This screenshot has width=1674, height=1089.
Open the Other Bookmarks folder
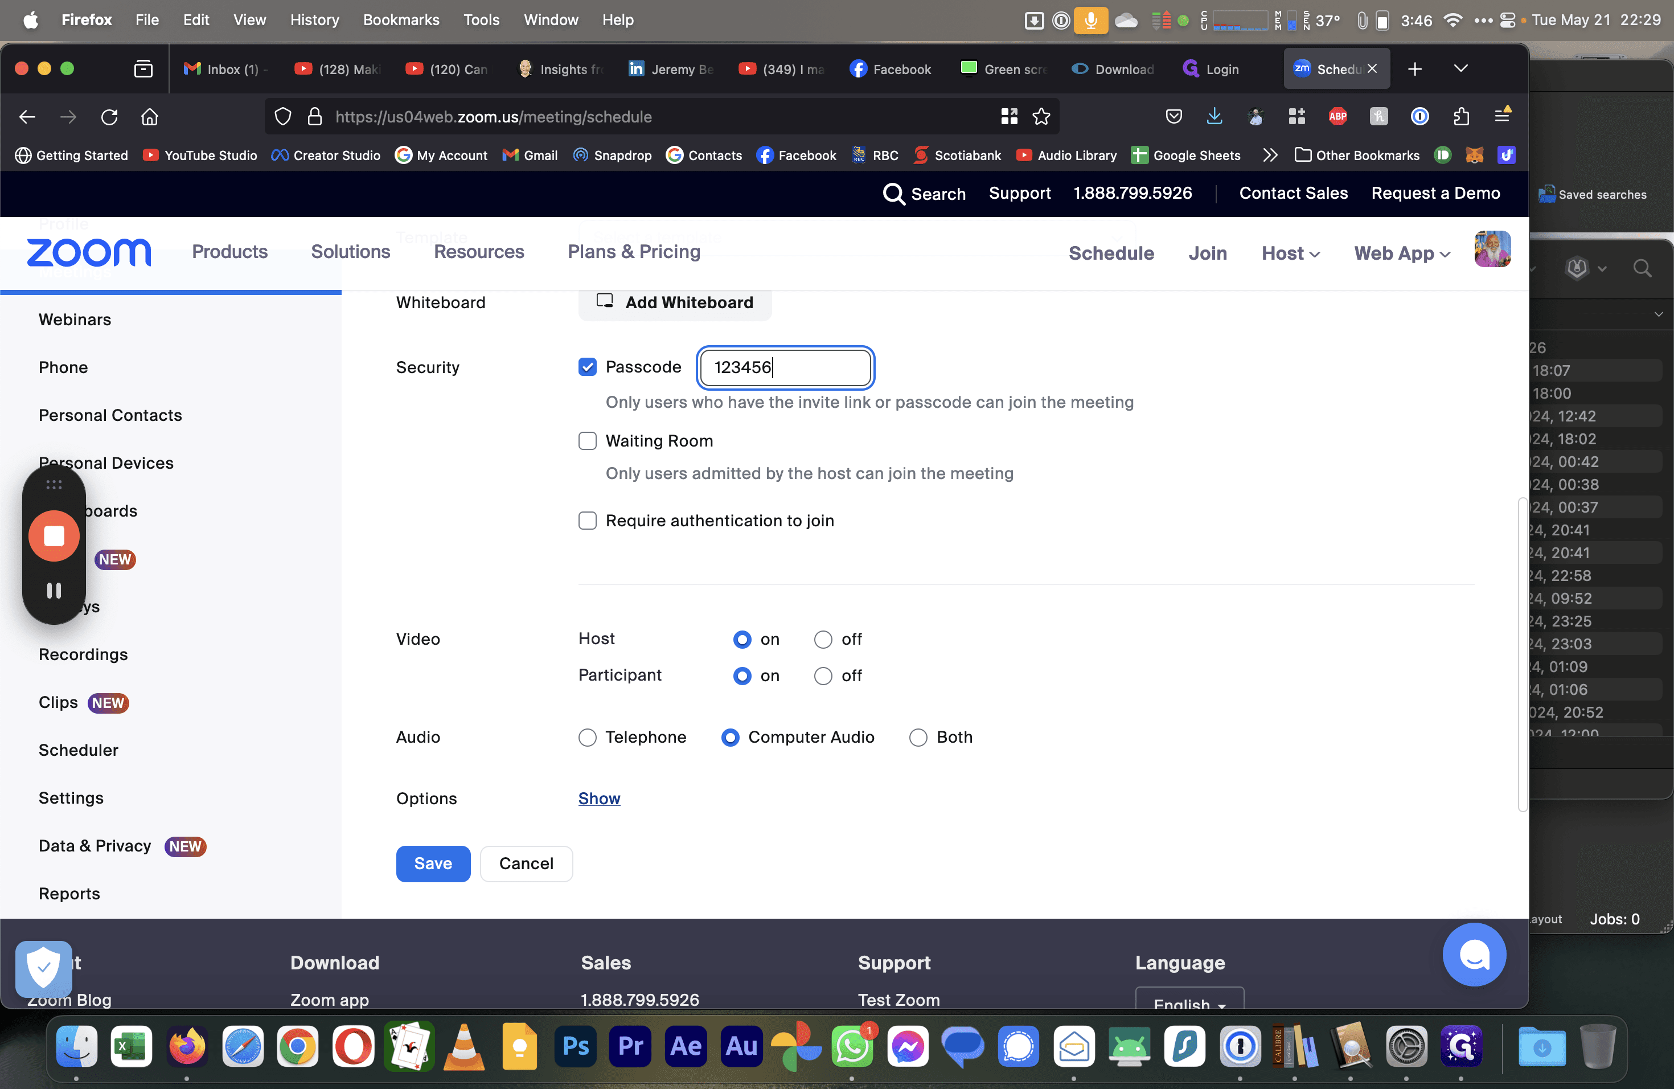pyautogui.click(x=1357, y=155)
